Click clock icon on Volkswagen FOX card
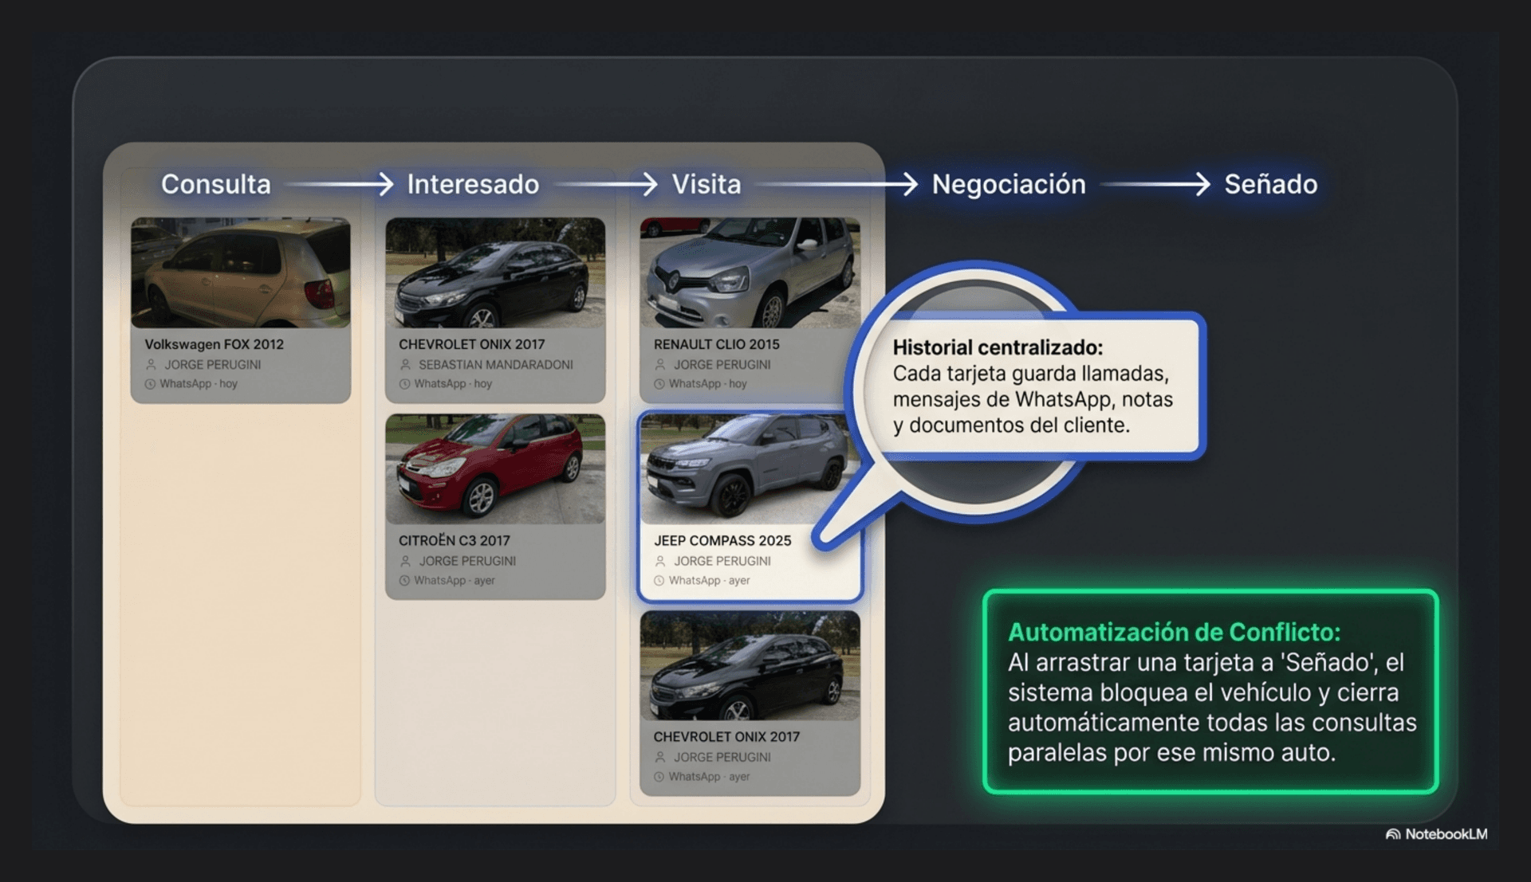Screen dimensions: 1531x882 [150, 384]
